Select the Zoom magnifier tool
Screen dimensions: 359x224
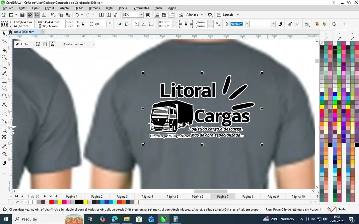(x=4, y=57)
